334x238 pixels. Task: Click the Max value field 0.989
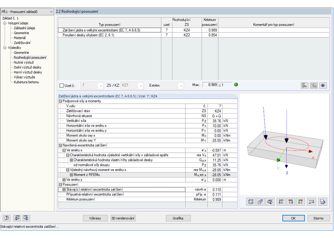pyautogui.click(x=210, y=85)
